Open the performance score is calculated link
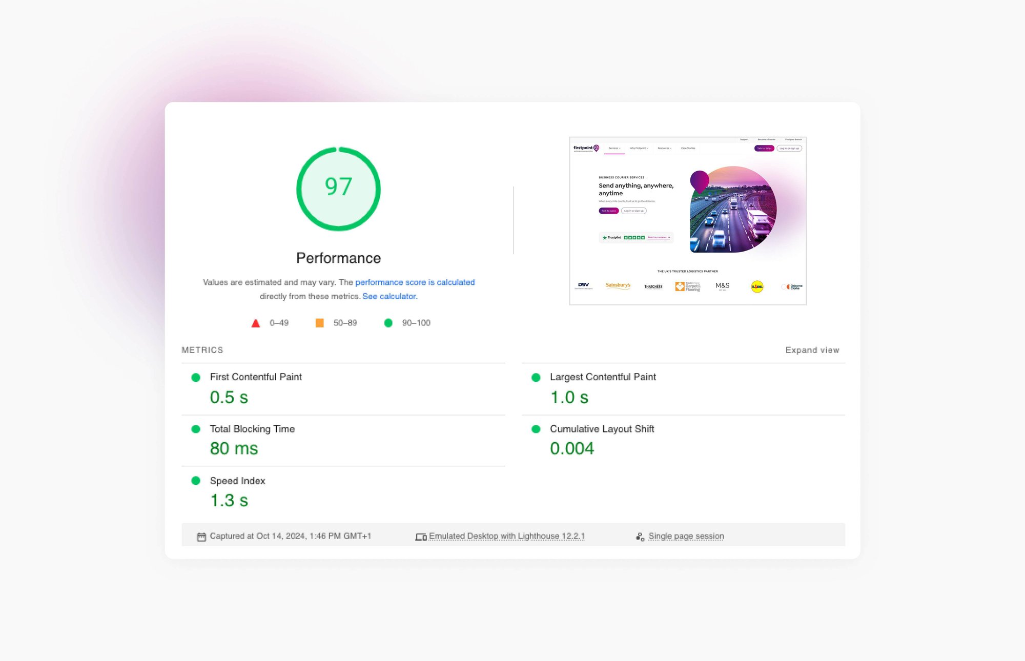Viewport: 1025px width, 661px height. 415,282
